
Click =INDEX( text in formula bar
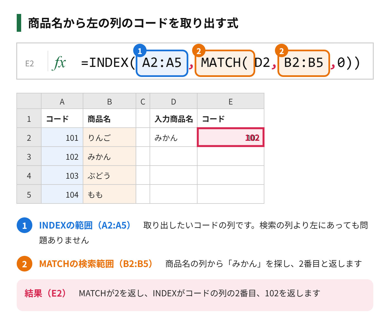pyautogui.click(x=108, y=63)
